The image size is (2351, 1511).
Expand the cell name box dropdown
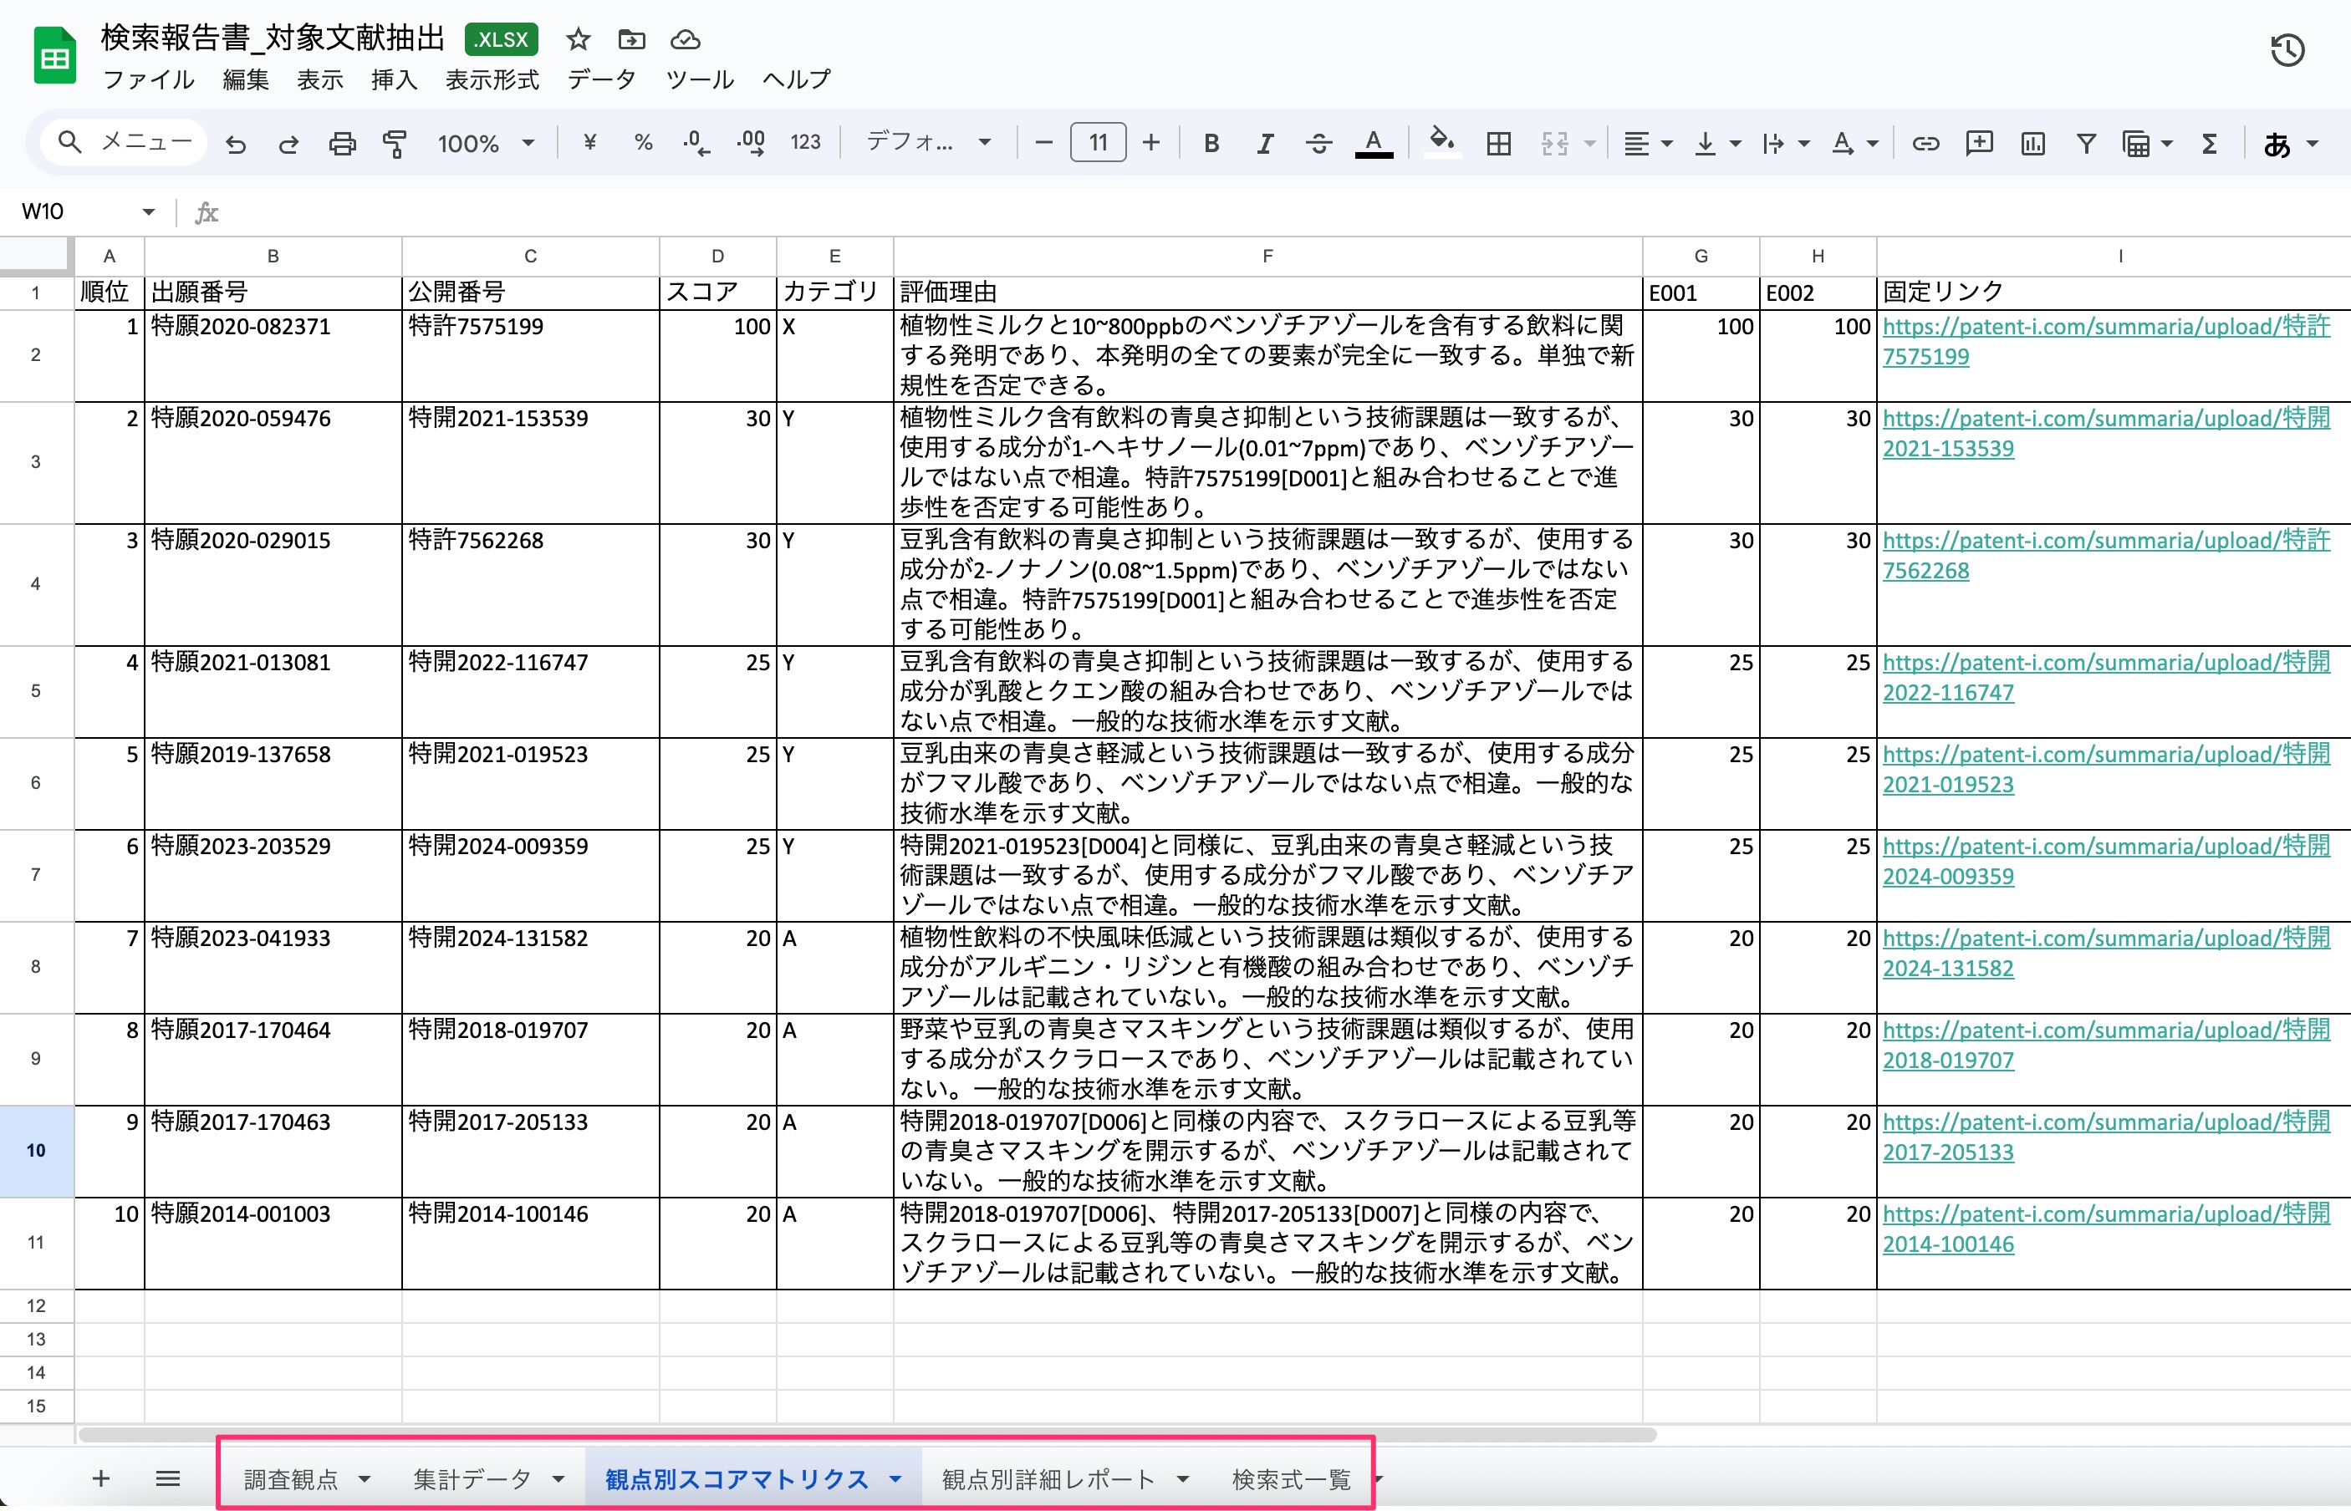[x=148, y=212]
